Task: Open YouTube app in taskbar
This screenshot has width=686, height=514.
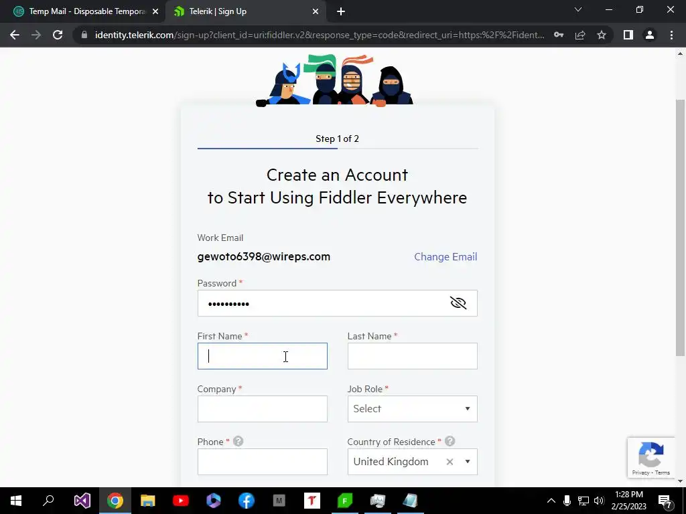Action: tap(181, 501)
